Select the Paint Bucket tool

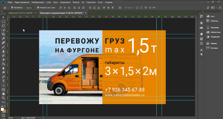[3, 64]
